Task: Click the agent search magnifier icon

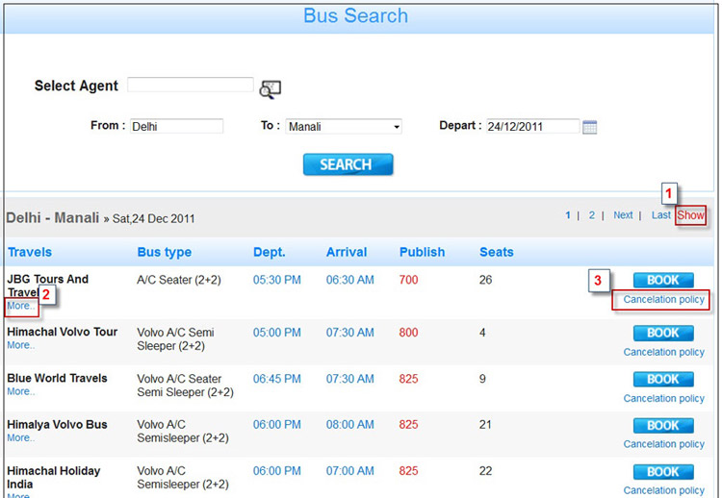Action: click(x=271, y=89)
